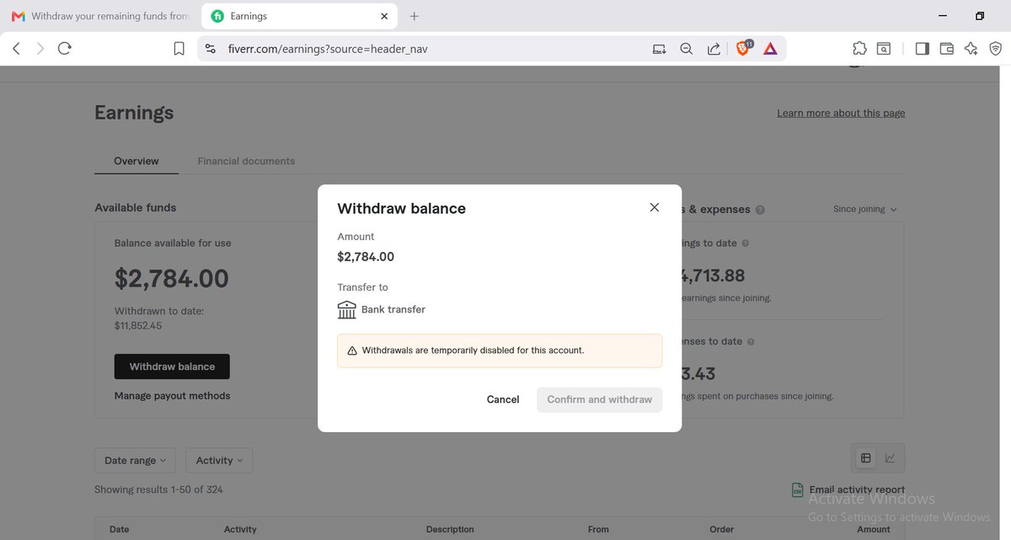1011x540 pixels.
Task: Open site settings icon in address bar
Action: 211,49
